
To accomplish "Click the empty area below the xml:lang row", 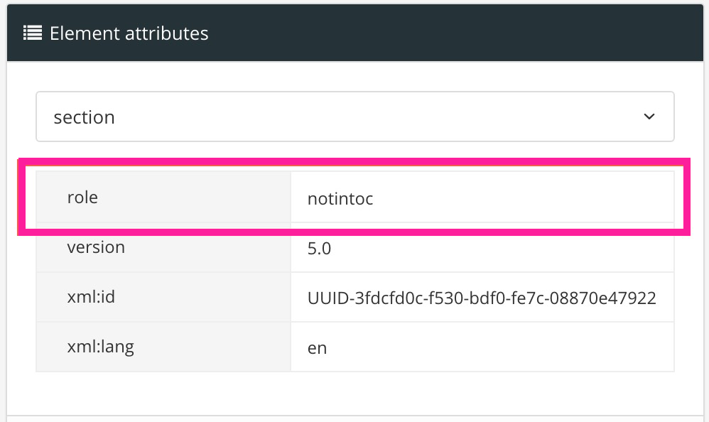I will (355, 394).
